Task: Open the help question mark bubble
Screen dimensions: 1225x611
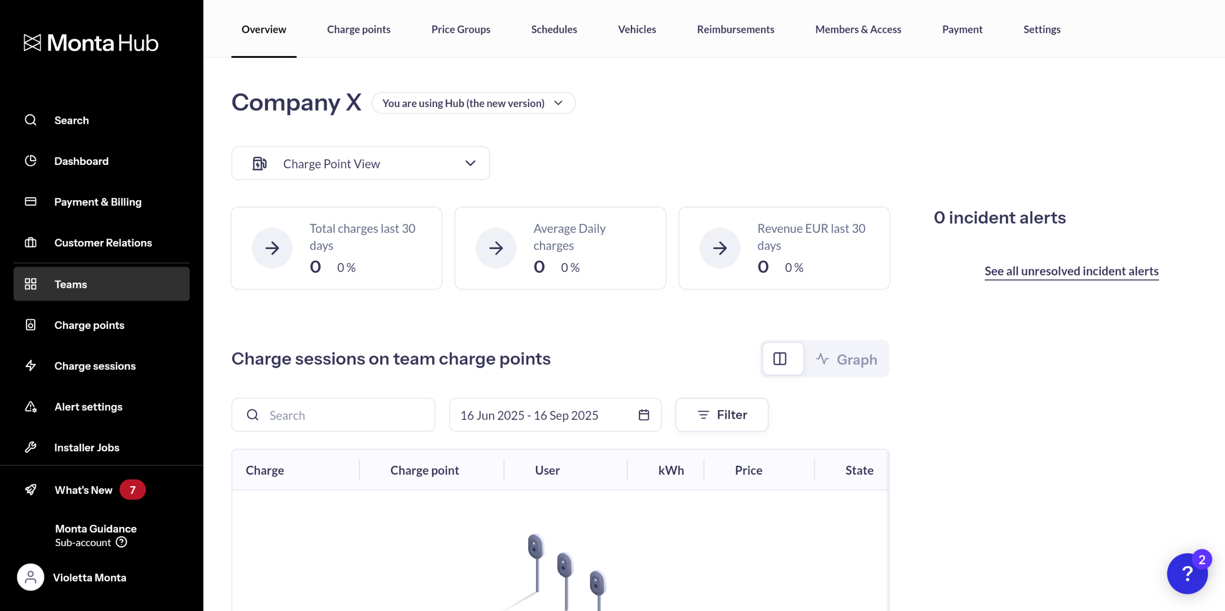Action: 1187,573
